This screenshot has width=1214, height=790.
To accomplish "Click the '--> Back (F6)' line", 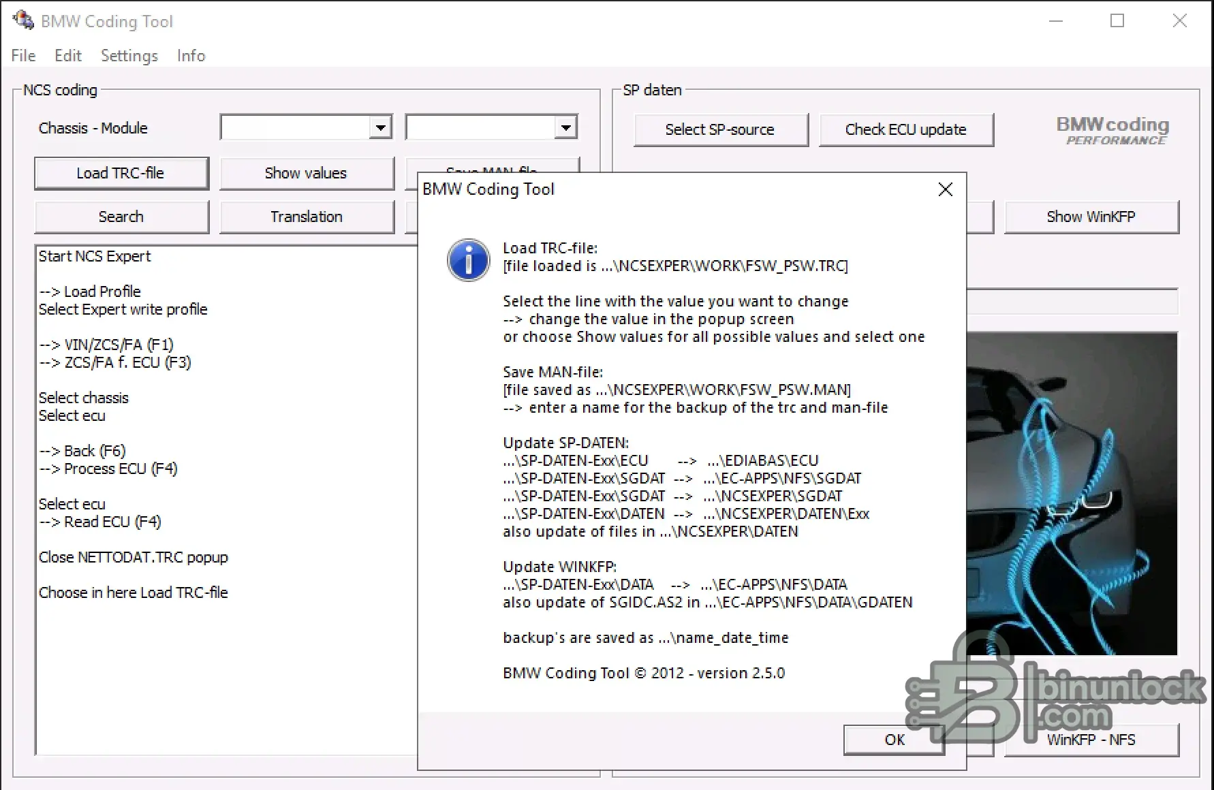I will point(82,451).
